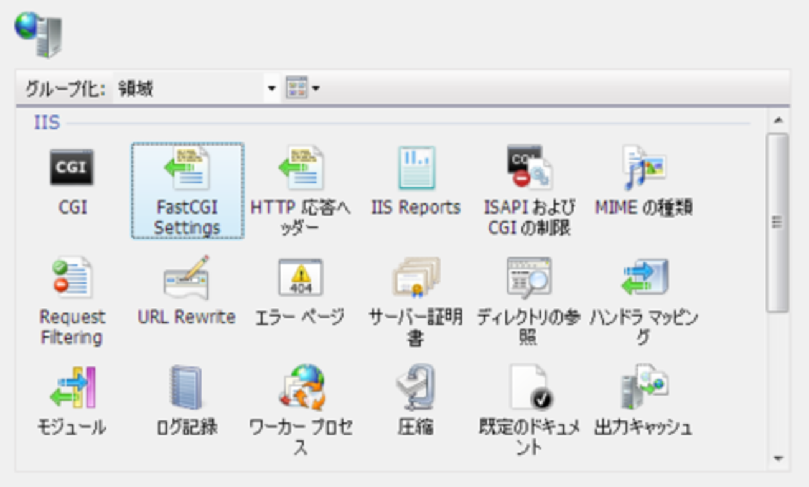Select the FastCGI Settings icon
809x487 pixels.
pos(187,190)
